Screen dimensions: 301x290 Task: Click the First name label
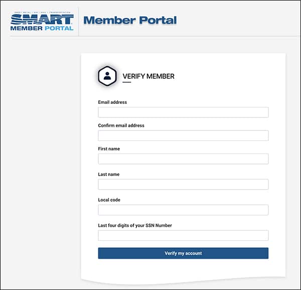coord(109,149)
